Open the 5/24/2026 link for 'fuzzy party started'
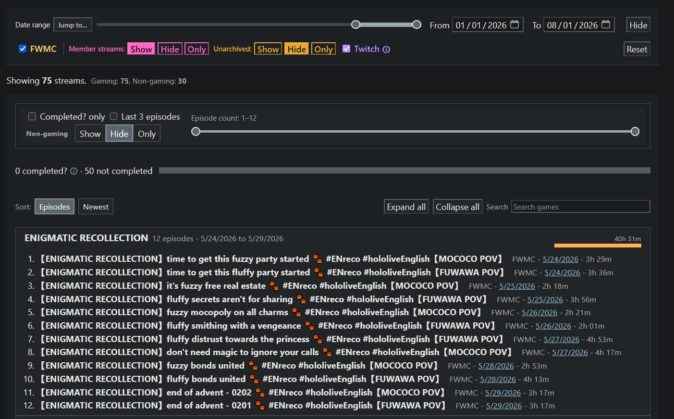The height and width of the screenshot is (419, 674). [x=561, y=259]
